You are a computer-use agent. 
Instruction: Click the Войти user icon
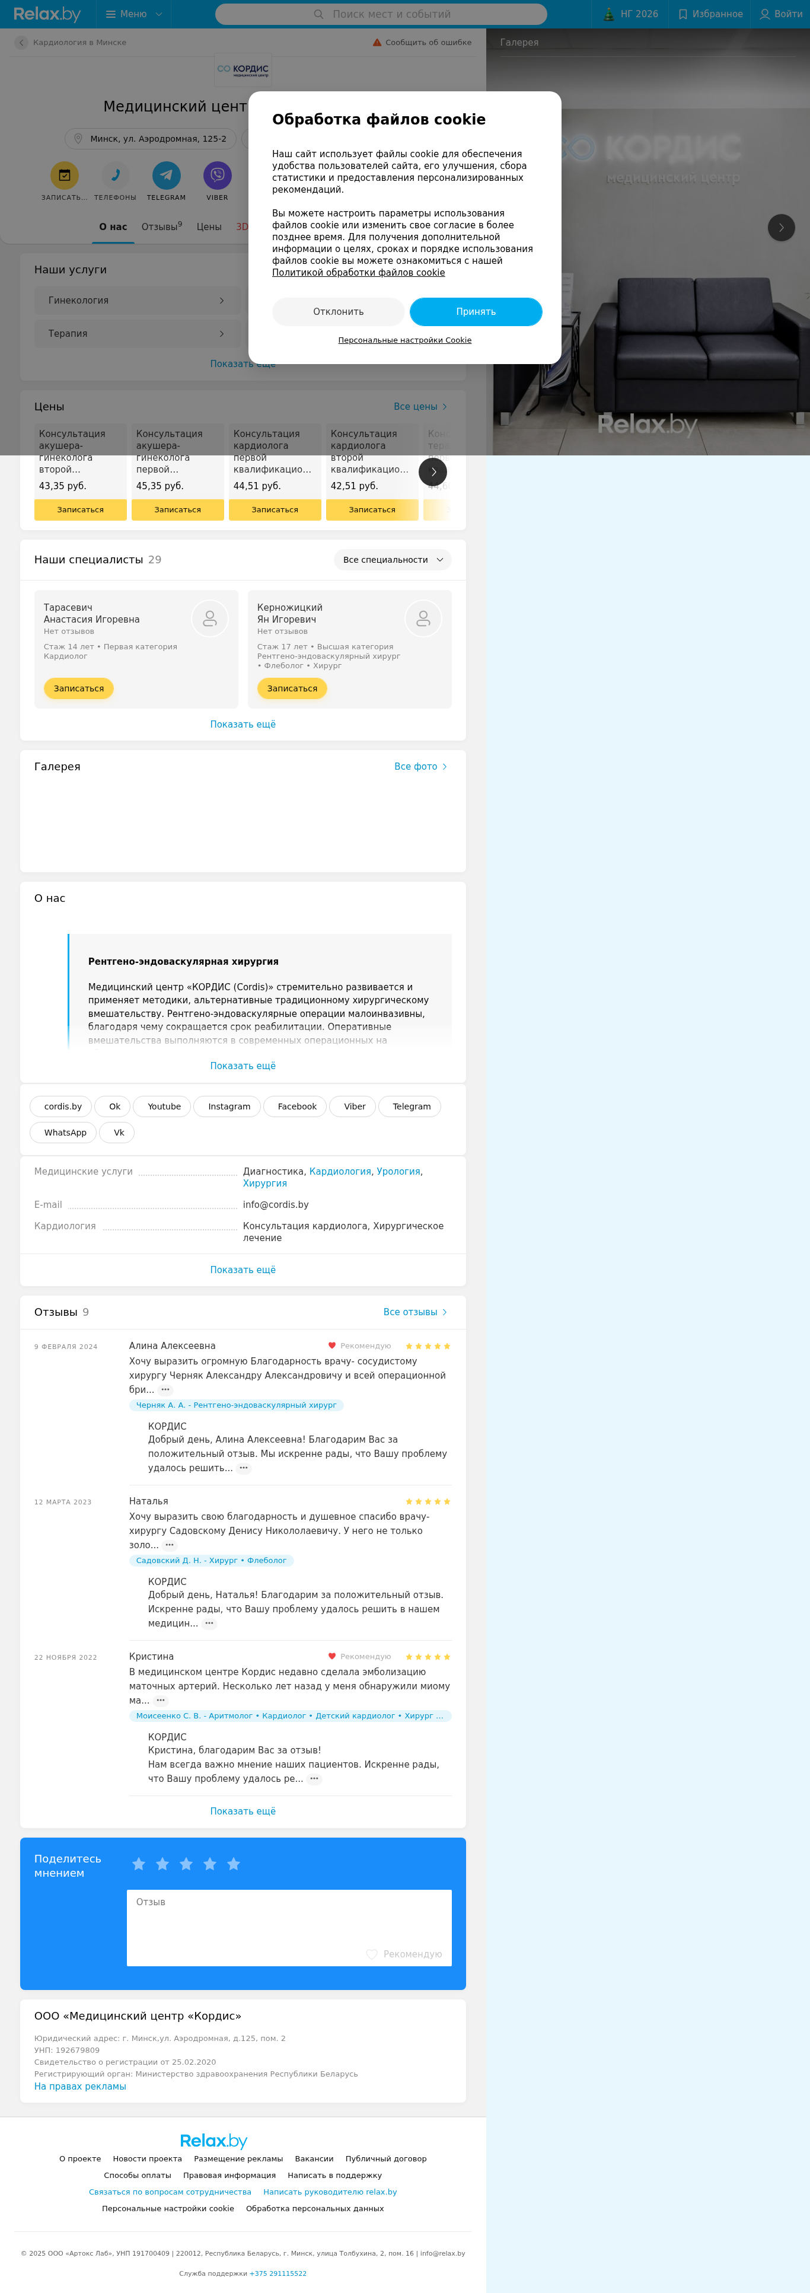click(764, 14)
